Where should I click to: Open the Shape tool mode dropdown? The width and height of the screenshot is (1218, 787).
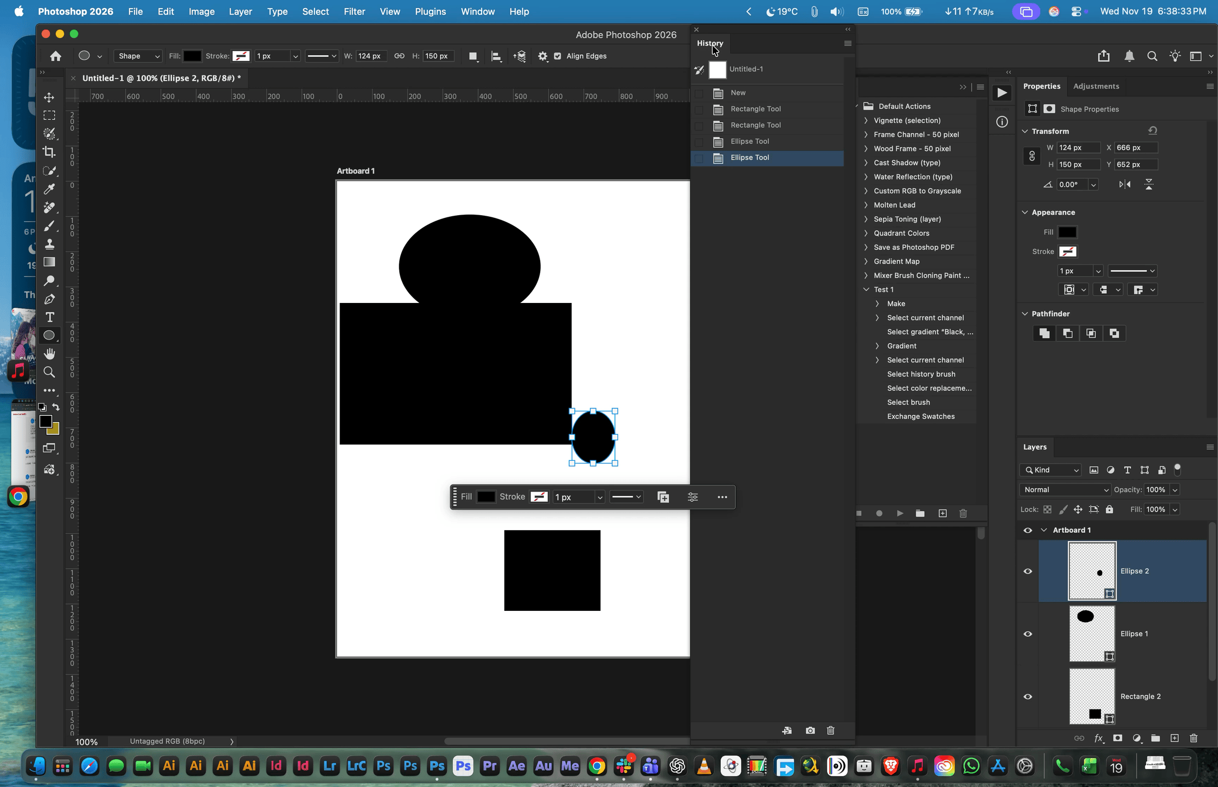point(138,56)
